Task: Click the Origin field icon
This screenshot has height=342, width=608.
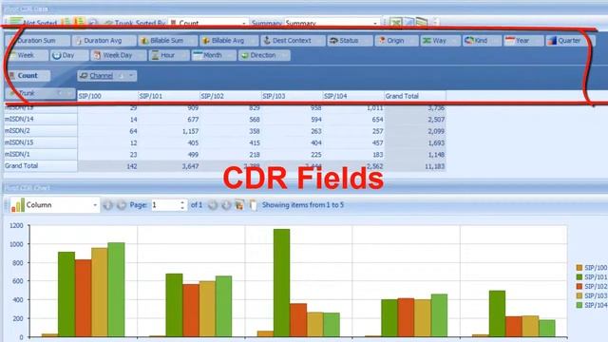Action: coord(382,40)
